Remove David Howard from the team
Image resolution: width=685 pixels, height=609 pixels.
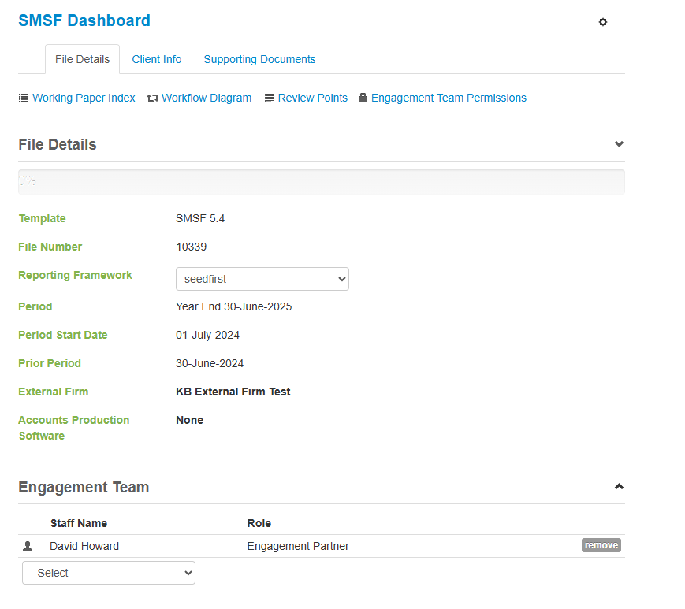(x=601, y=544)
